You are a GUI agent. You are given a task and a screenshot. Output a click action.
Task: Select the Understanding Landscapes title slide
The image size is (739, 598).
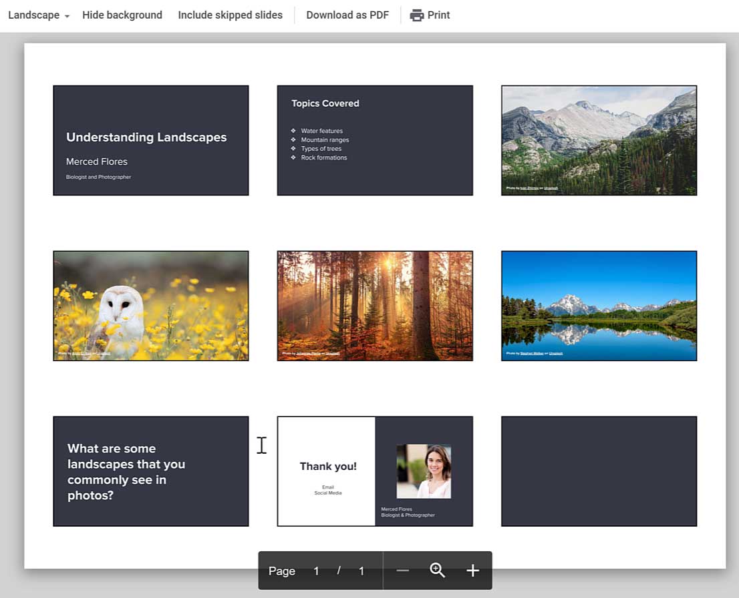(151, 140)
